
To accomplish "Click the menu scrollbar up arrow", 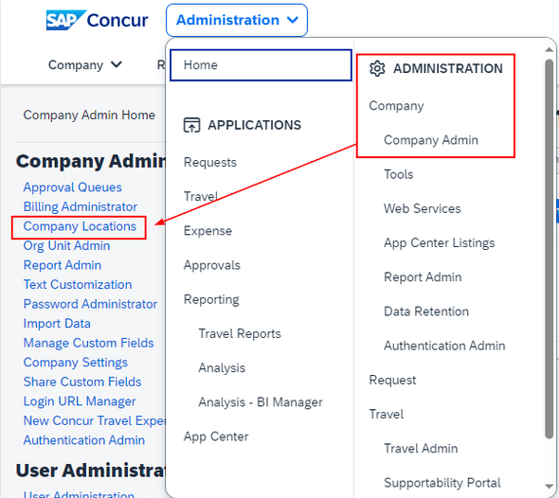I will (549, 49).
